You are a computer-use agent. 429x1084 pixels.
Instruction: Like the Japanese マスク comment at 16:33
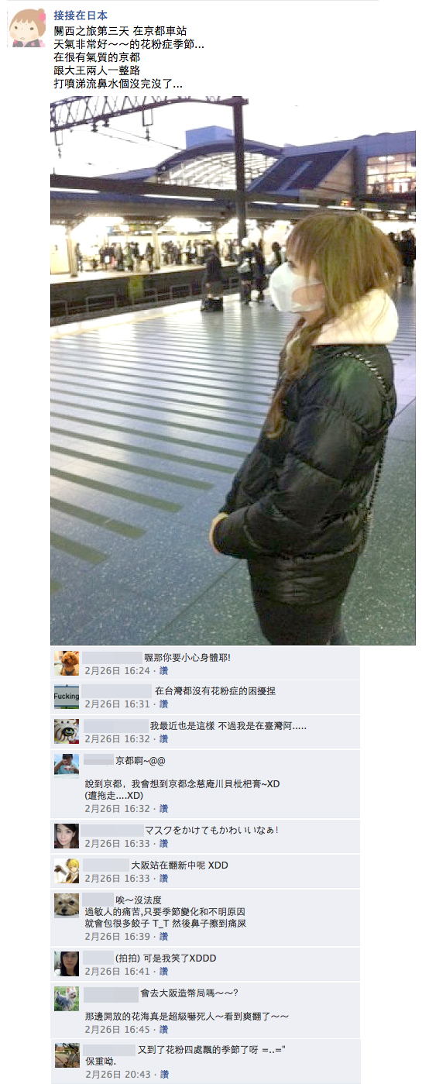coord(163,844)
